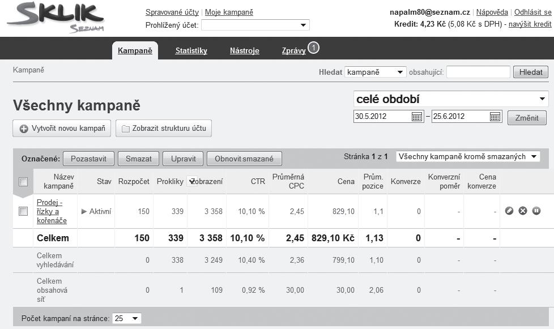Screen dimensions: 554x329
Task: Open the Nápověda help link
Action: point(492,12)
